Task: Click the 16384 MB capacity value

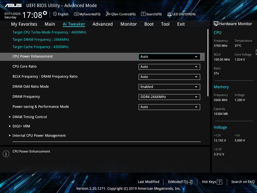Action: pos(221,114)
